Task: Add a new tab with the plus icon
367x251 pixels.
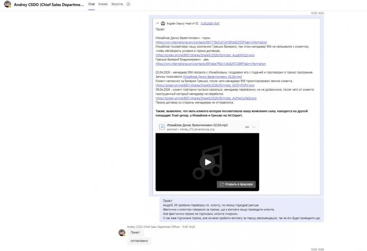Action: [x=128, y=4]
